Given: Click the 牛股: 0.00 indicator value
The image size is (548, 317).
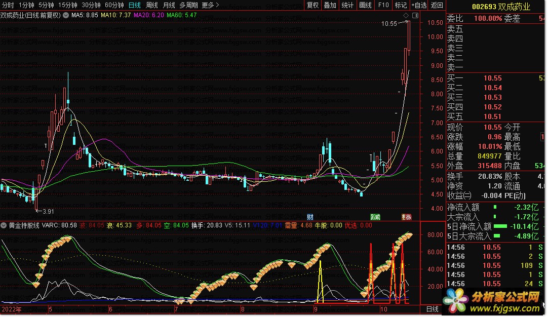Looking at the screenshot, I should pyautogui.click(x=329, y=225).
